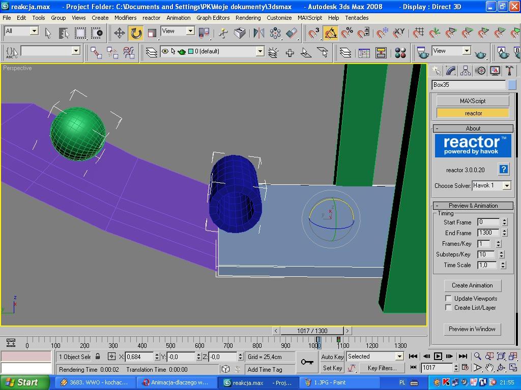Click the time slider 1017 / 1300 thumb
Image resolution: width=521 pixels, height=390 pixels.
(x=312, y=331)
